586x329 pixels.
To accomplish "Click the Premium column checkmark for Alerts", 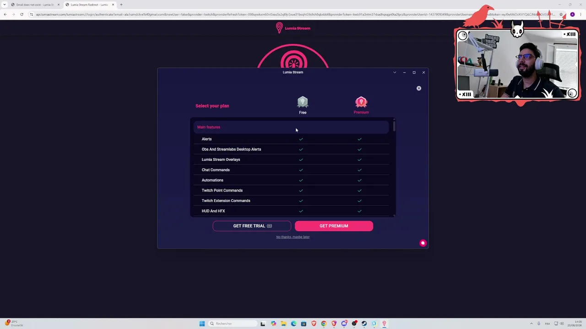I will [x=359, y=139].
